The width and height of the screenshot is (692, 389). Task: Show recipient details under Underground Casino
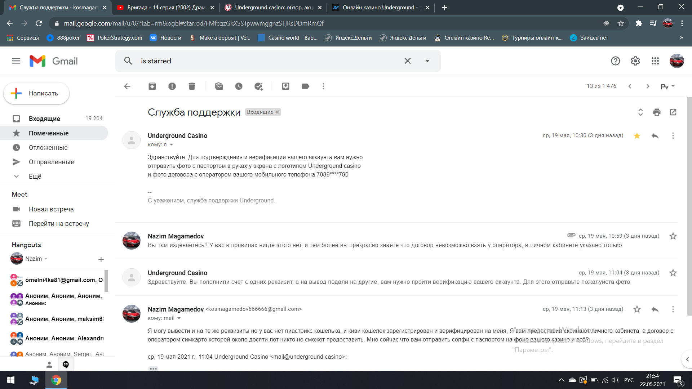171,144
